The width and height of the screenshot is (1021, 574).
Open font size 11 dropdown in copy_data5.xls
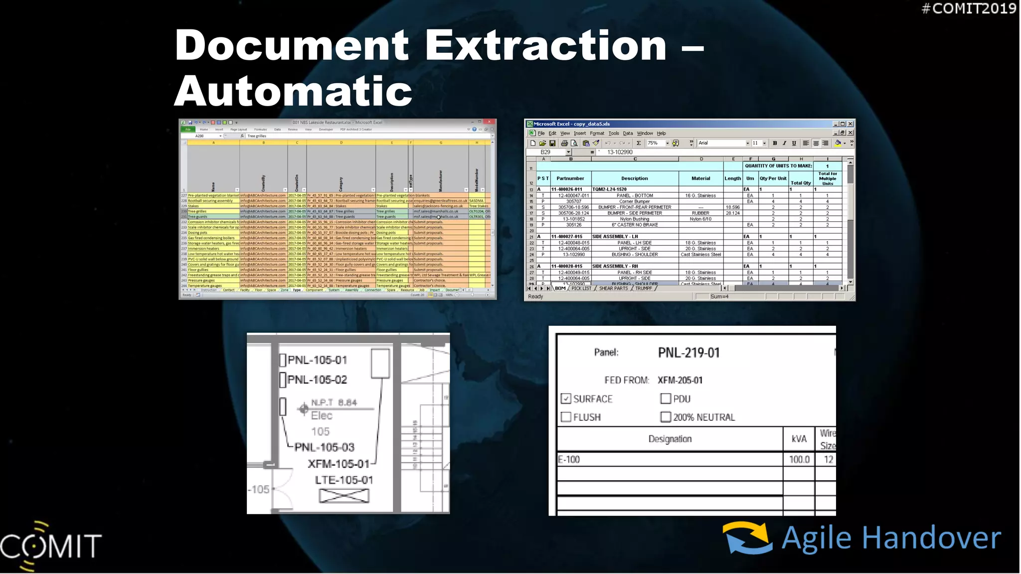click(764, 143)
